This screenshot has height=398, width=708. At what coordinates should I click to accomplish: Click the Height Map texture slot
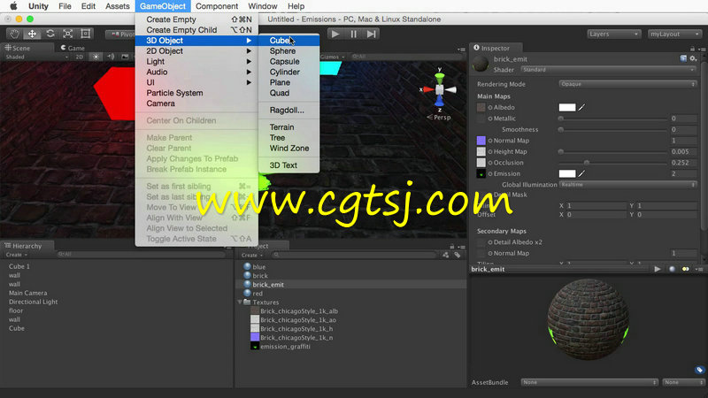tap(481, 151)
